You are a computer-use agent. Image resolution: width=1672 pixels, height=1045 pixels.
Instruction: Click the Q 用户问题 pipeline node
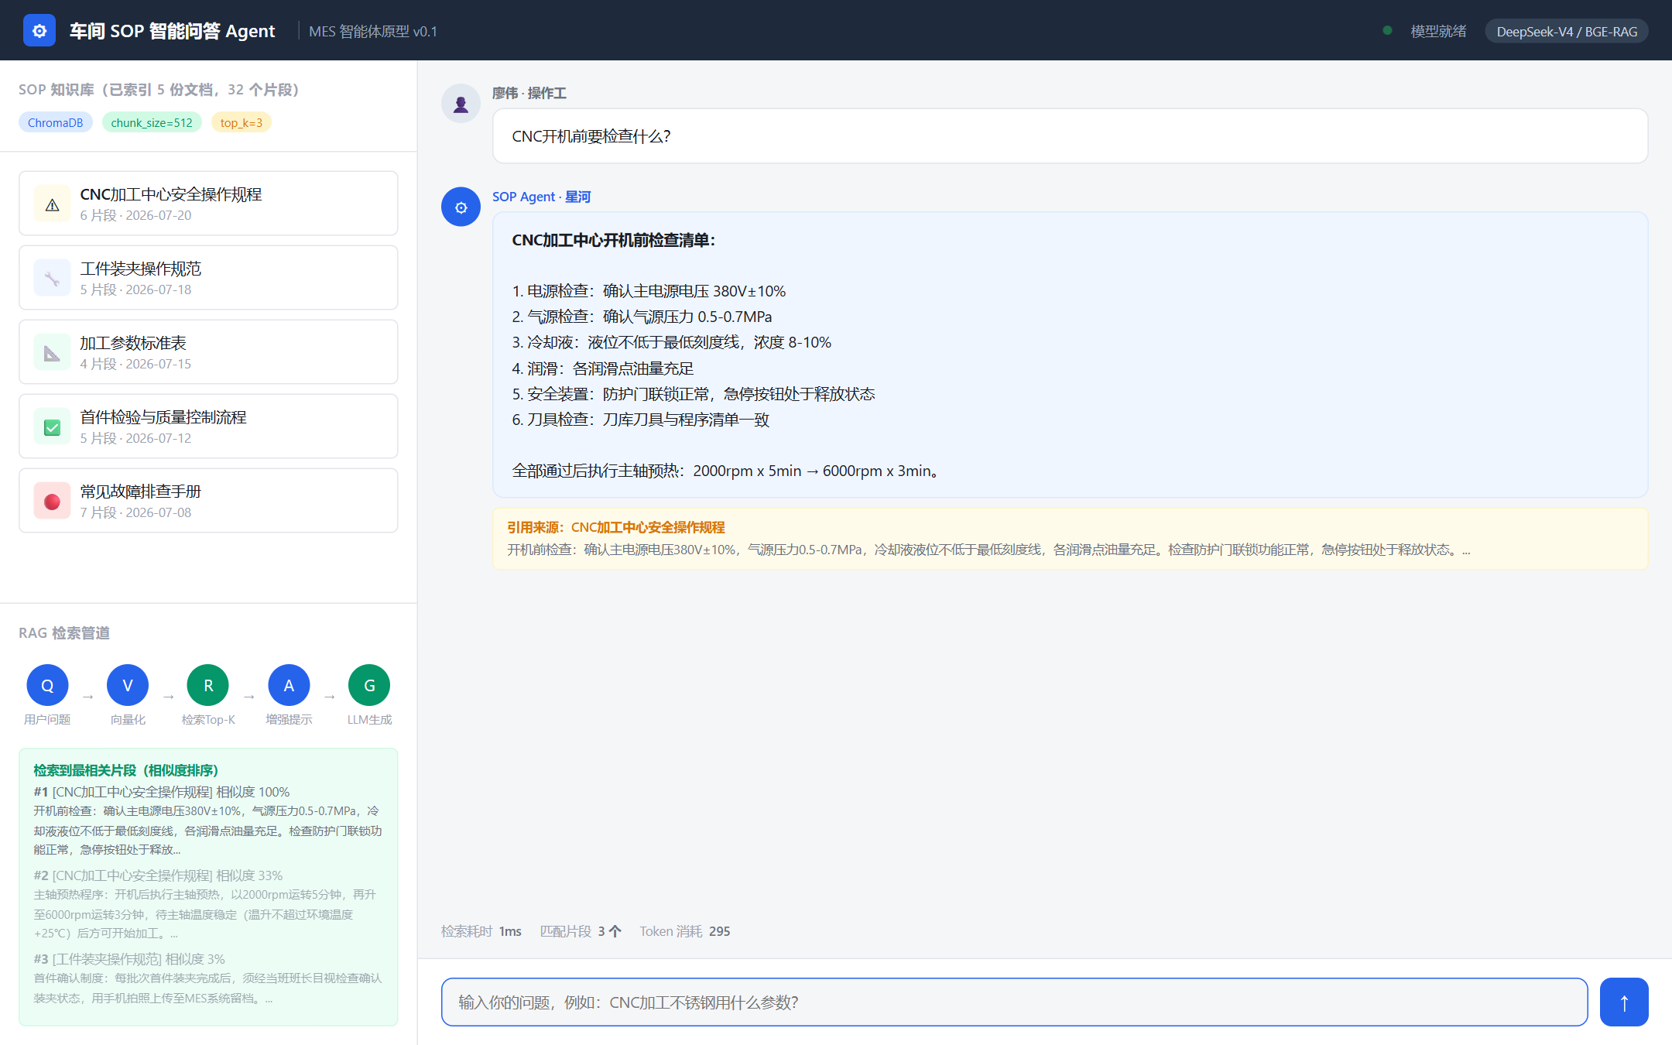[47, 685]
